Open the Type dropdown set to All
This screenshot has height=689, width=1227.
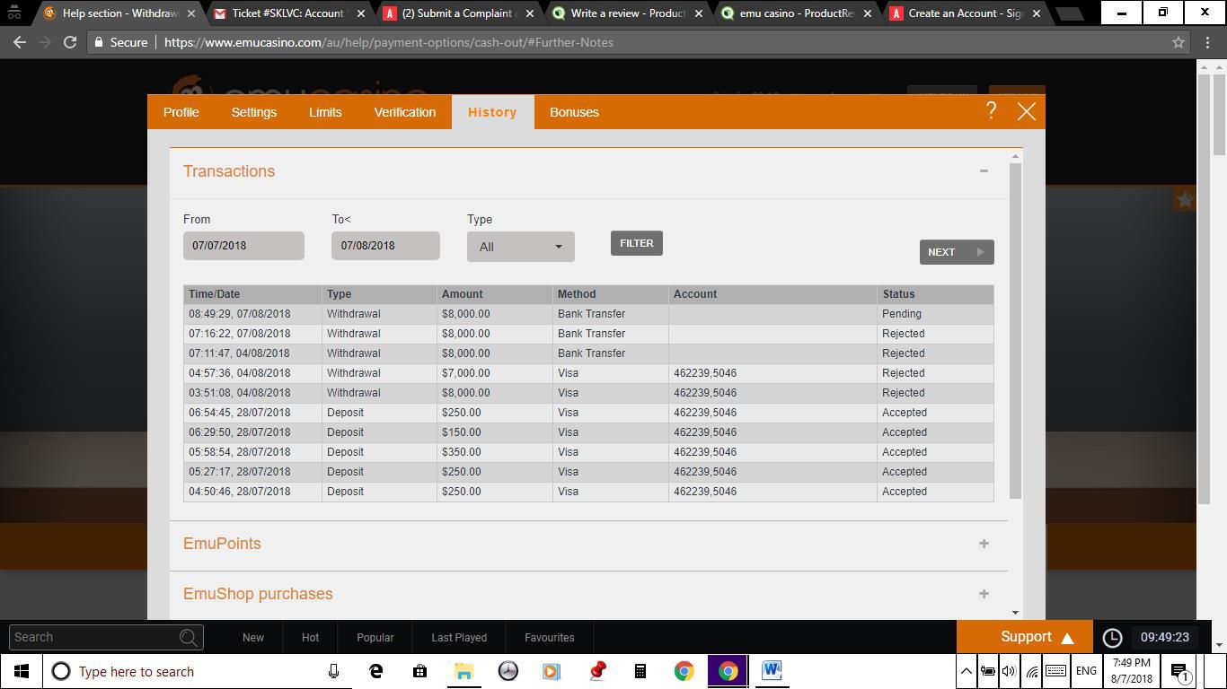(520, 247)
